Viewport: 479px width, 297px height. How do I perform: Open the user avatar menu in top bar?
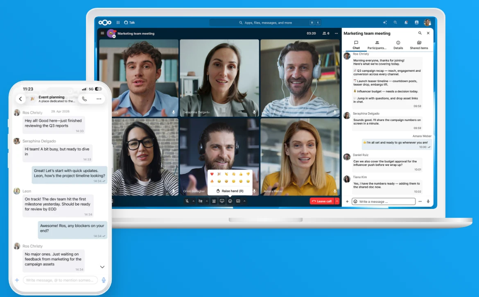427,23
